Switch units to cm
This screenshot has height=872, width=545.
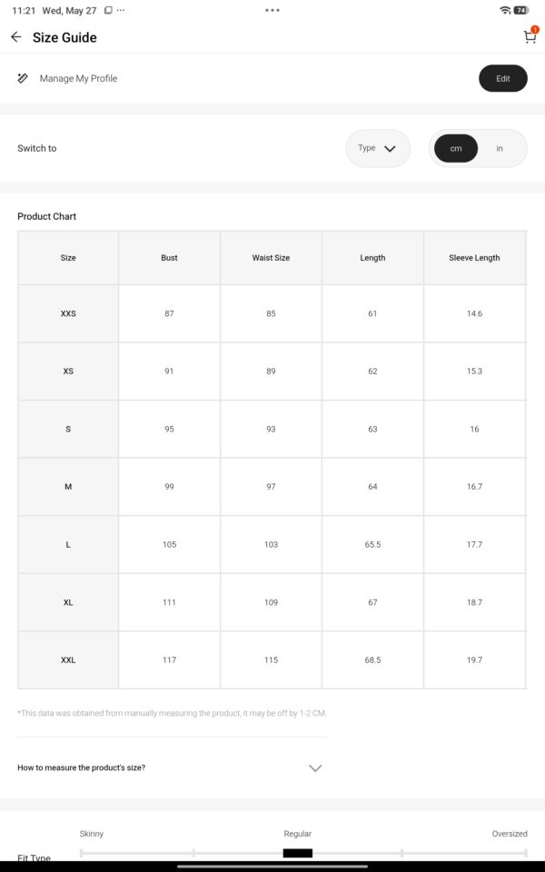(456, 148)
